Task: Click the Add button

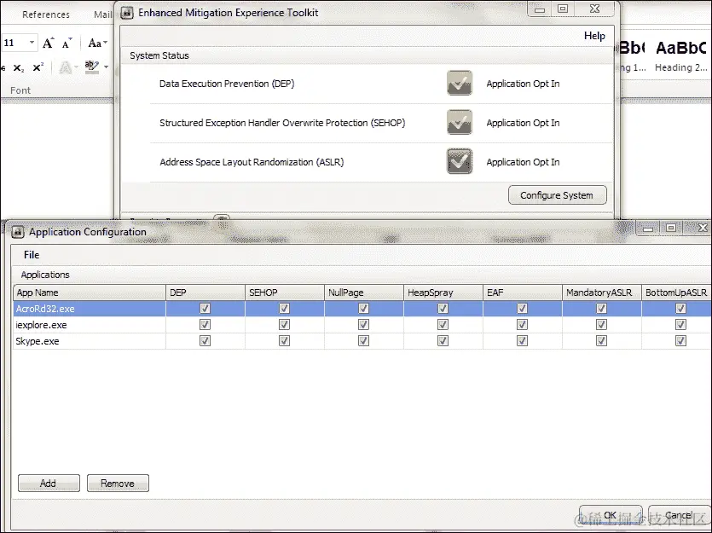Action: point(49,483)
